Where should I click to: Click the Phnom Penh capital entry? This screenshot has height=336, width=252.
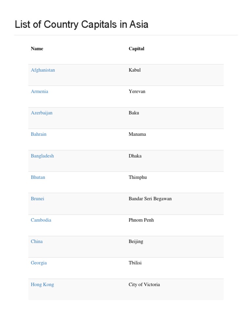pos(141,220)
